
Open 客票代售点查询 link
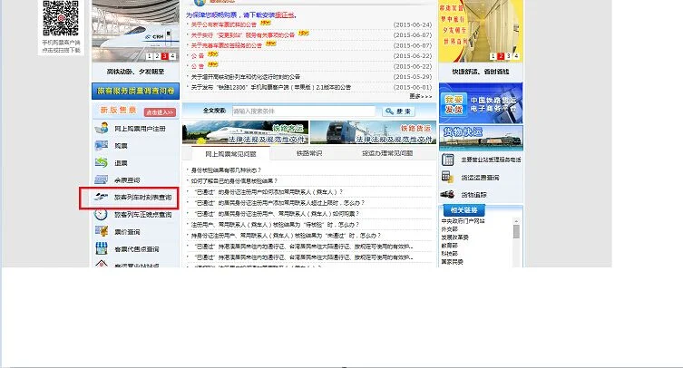click(x=137, y=249)
